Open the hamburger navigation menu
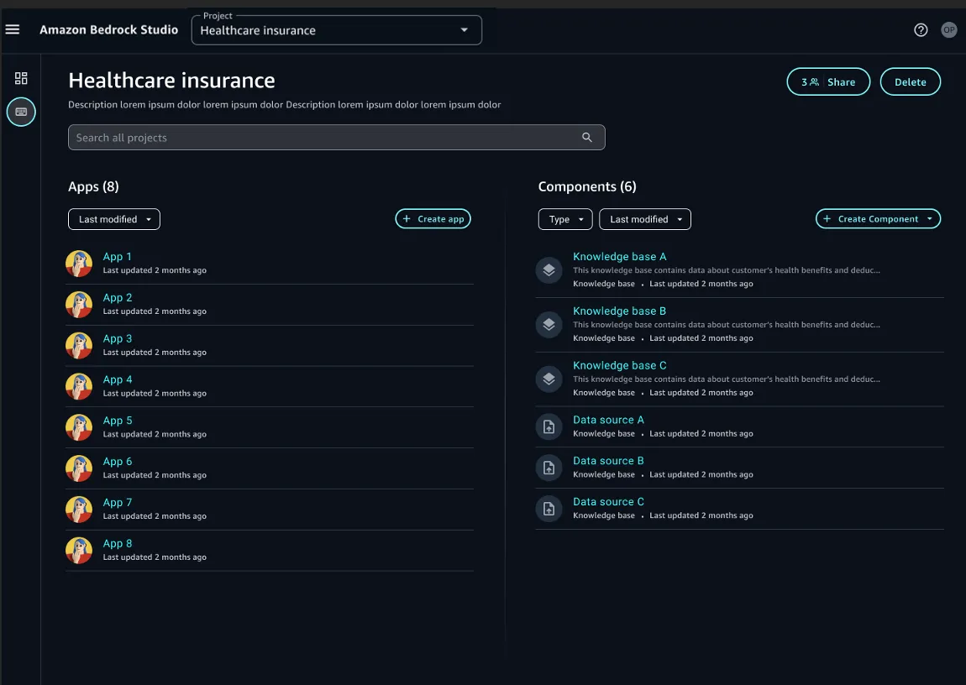Screen dimensions: 966x685 click(x=13, y=29)
